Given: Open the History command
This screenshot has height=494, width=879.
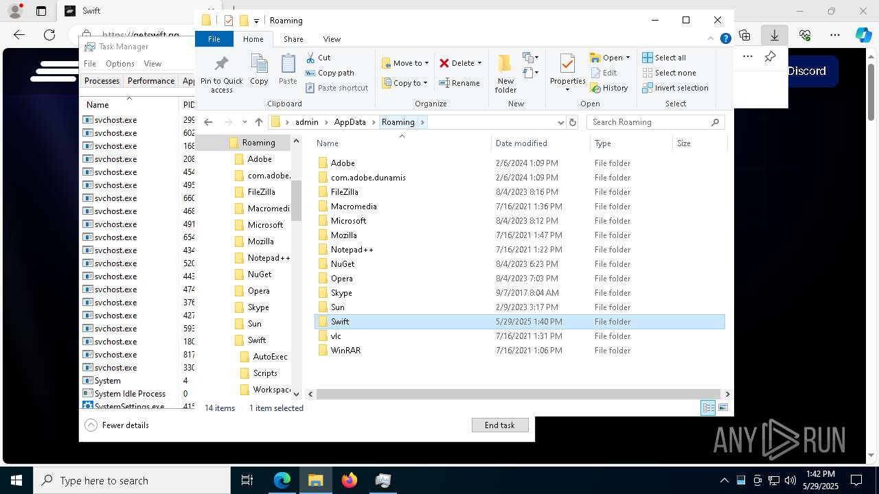Looking at the screenshot, I should (609, 88).
